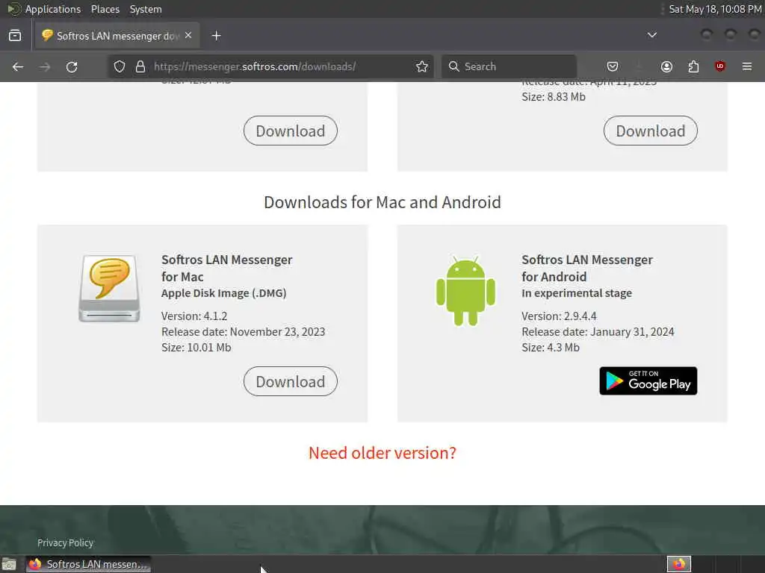Open the Places menu

click(105, 9)
